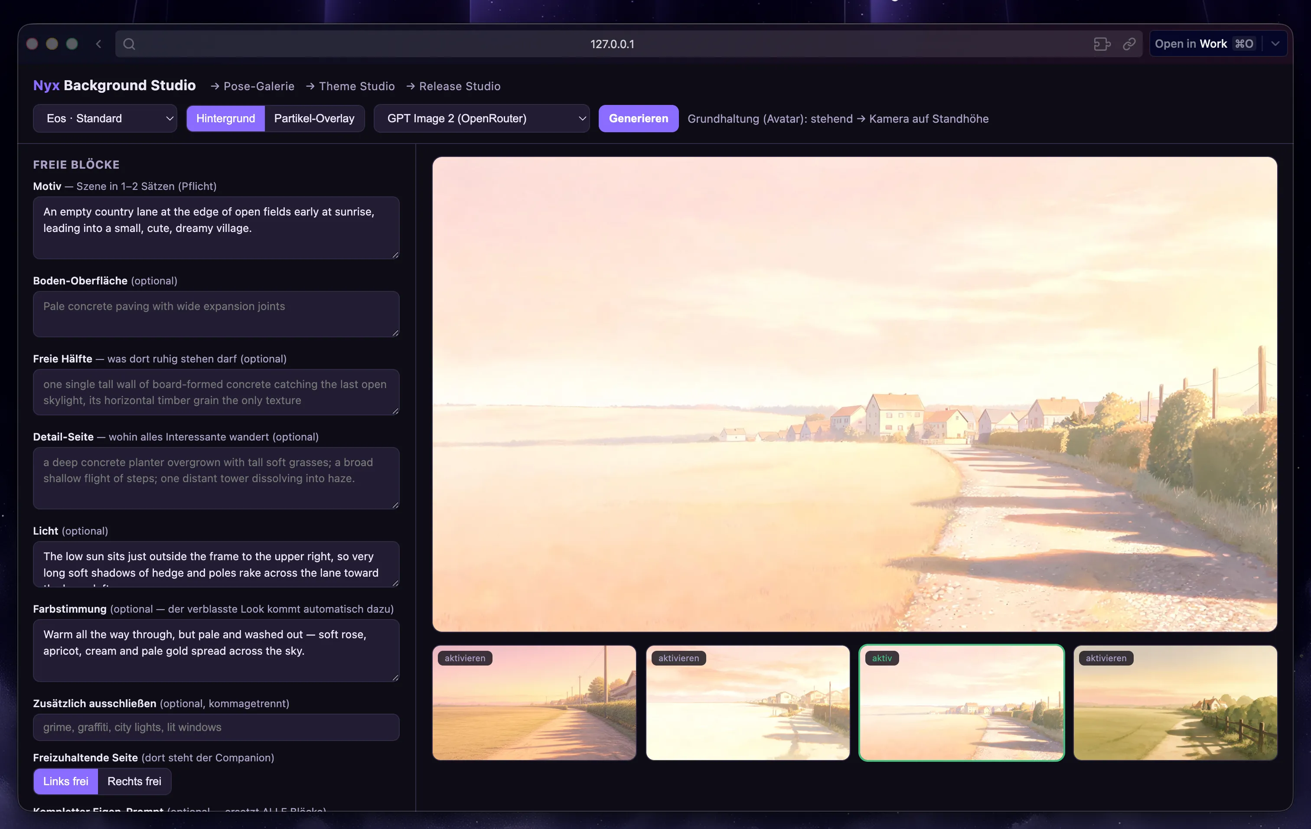The width and height of the screenshot is (1311, 829).
Task: Select the Hintergrund mode tab
Action: pos(225,119)
